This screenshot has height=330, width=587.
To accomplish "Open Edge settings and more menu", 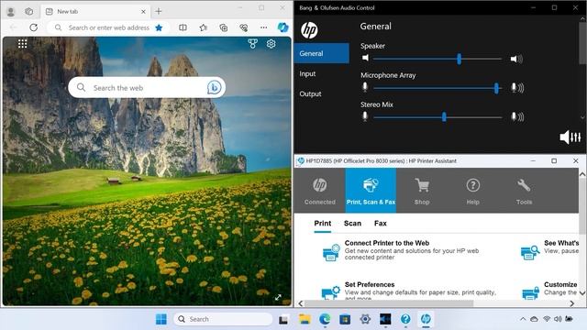I will (263, 27).
